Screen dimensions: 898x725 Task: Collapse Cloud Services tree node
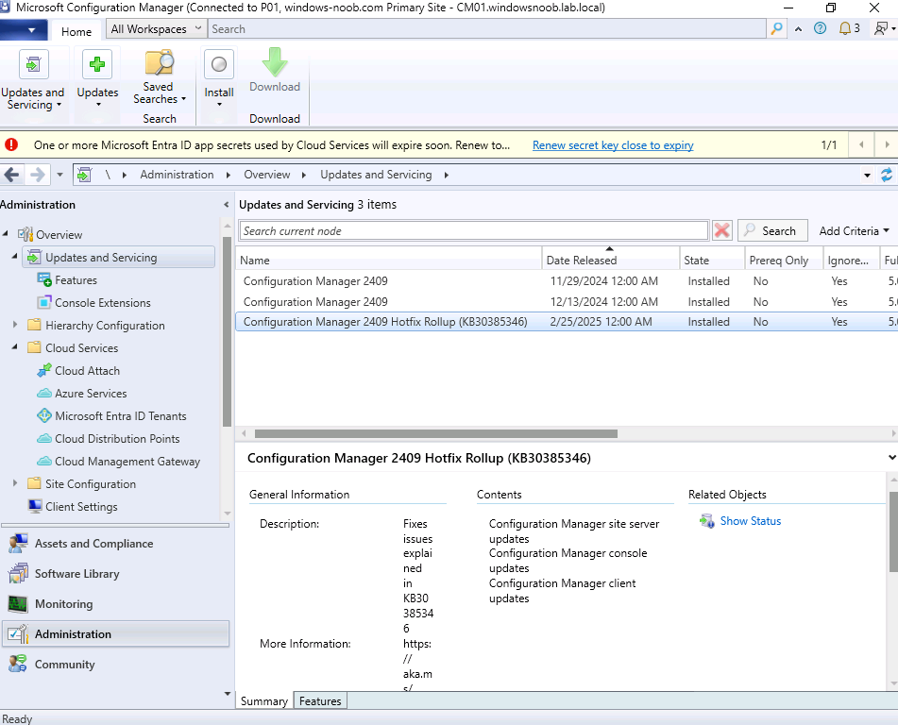(x=15, y=346)
